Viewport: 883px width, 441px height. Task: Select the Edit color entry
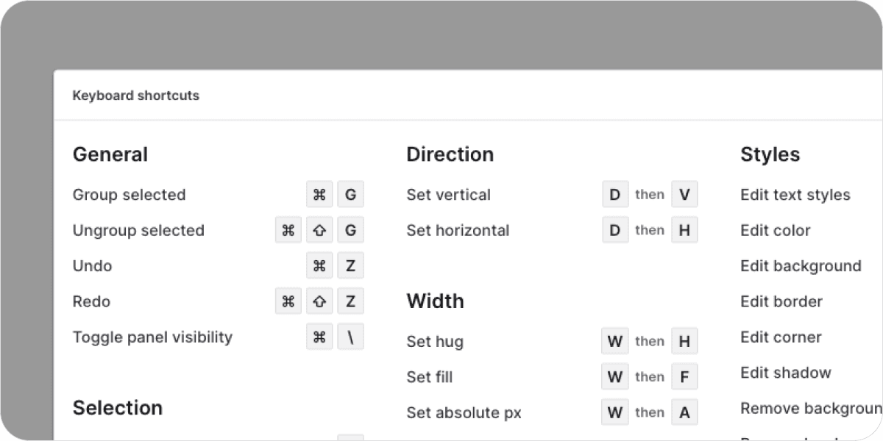point(776,230)
